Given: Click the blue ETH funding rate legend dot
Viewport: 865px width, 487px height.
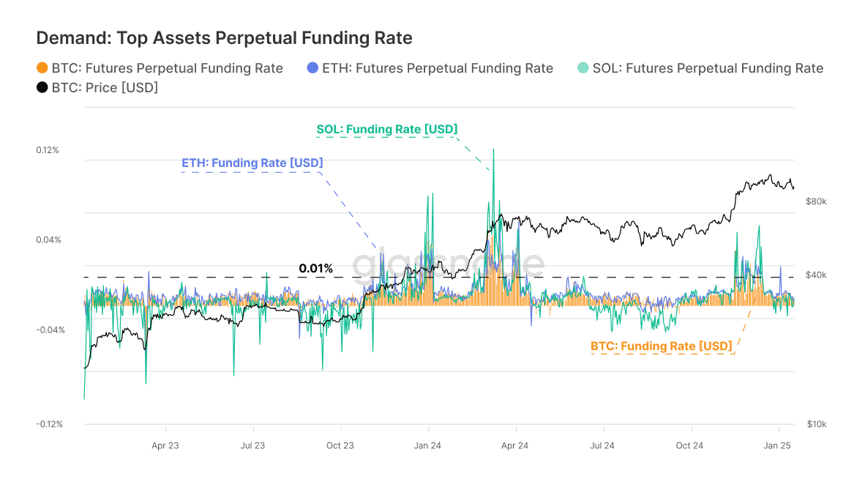Looking at the screenshot, I should pyautogui.click(x=311, y=68).
